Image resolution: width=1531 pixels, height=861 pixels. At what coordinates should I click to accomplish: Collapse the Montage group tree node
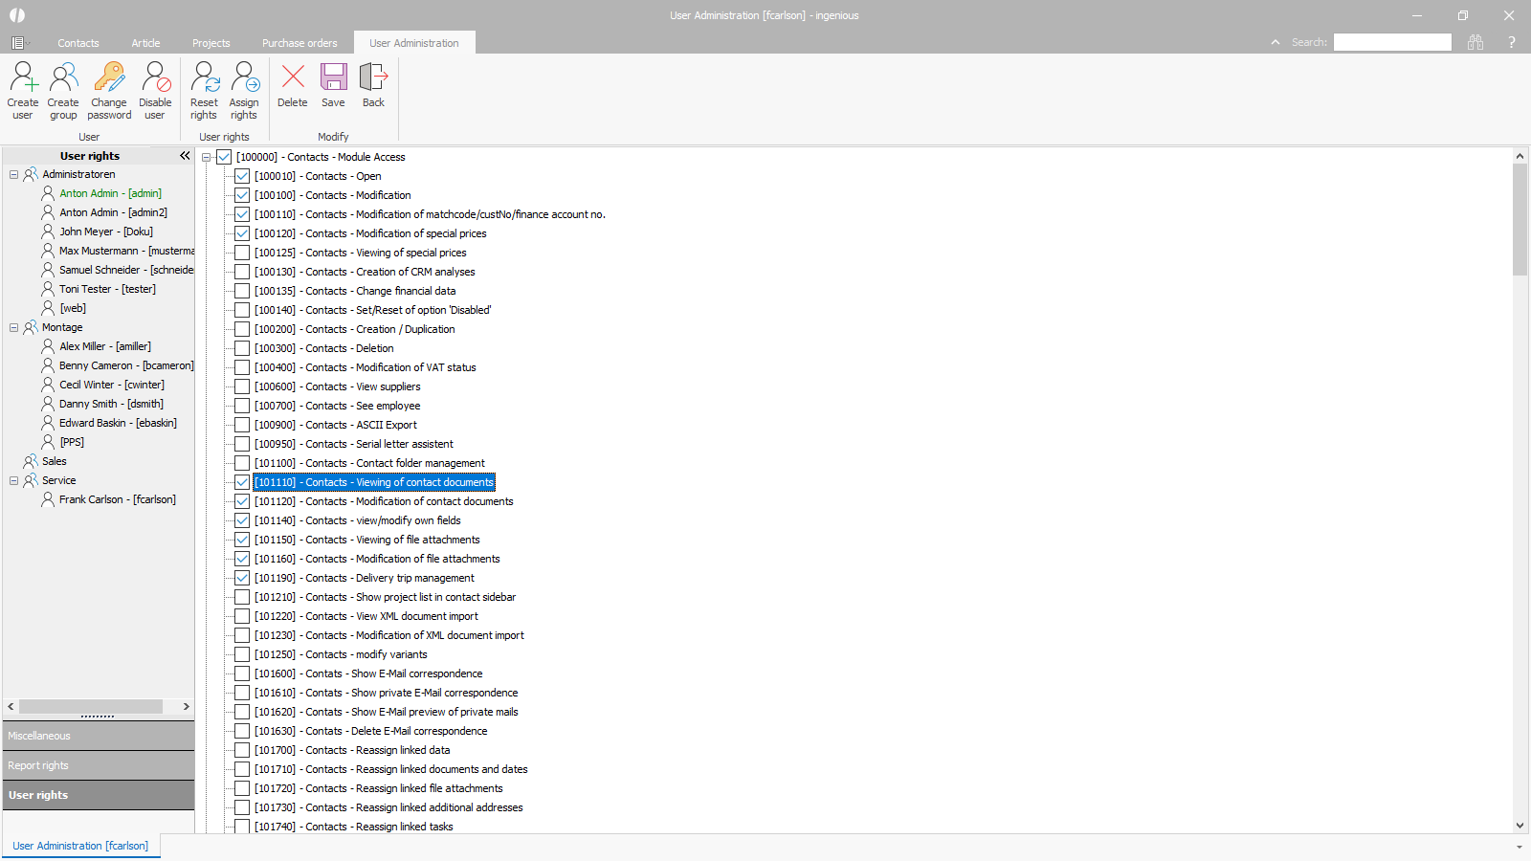[x=14, y=327]
